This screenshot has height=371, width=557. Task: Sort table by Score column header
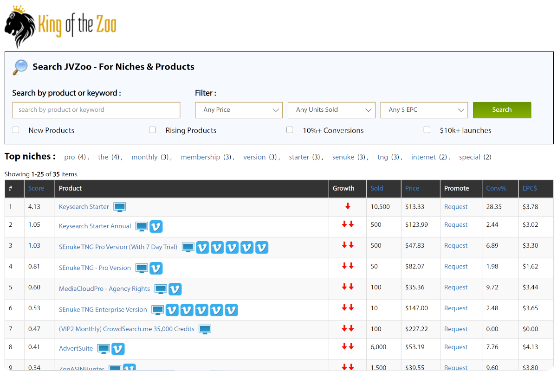tap(36, 188)
